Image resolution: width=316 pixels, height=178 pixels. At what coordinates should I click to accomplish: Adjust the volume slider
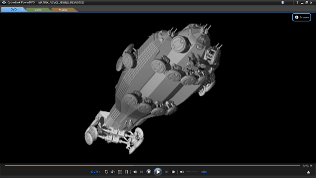[x=192, y=172]
